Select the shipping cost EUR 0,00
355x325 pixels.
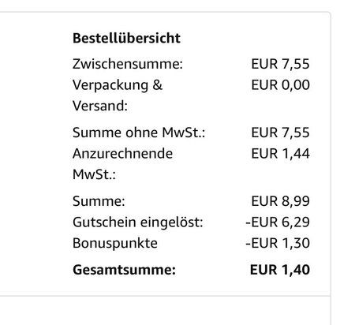[x=280, y=85]
